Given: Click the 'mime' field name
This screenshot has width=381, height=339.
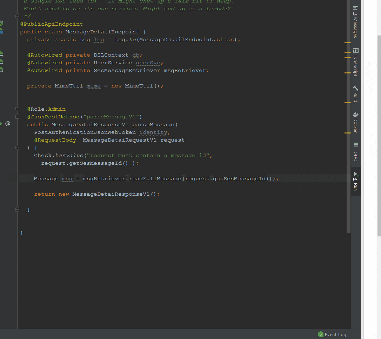Looking at the screenshot, I should (93, 86).
